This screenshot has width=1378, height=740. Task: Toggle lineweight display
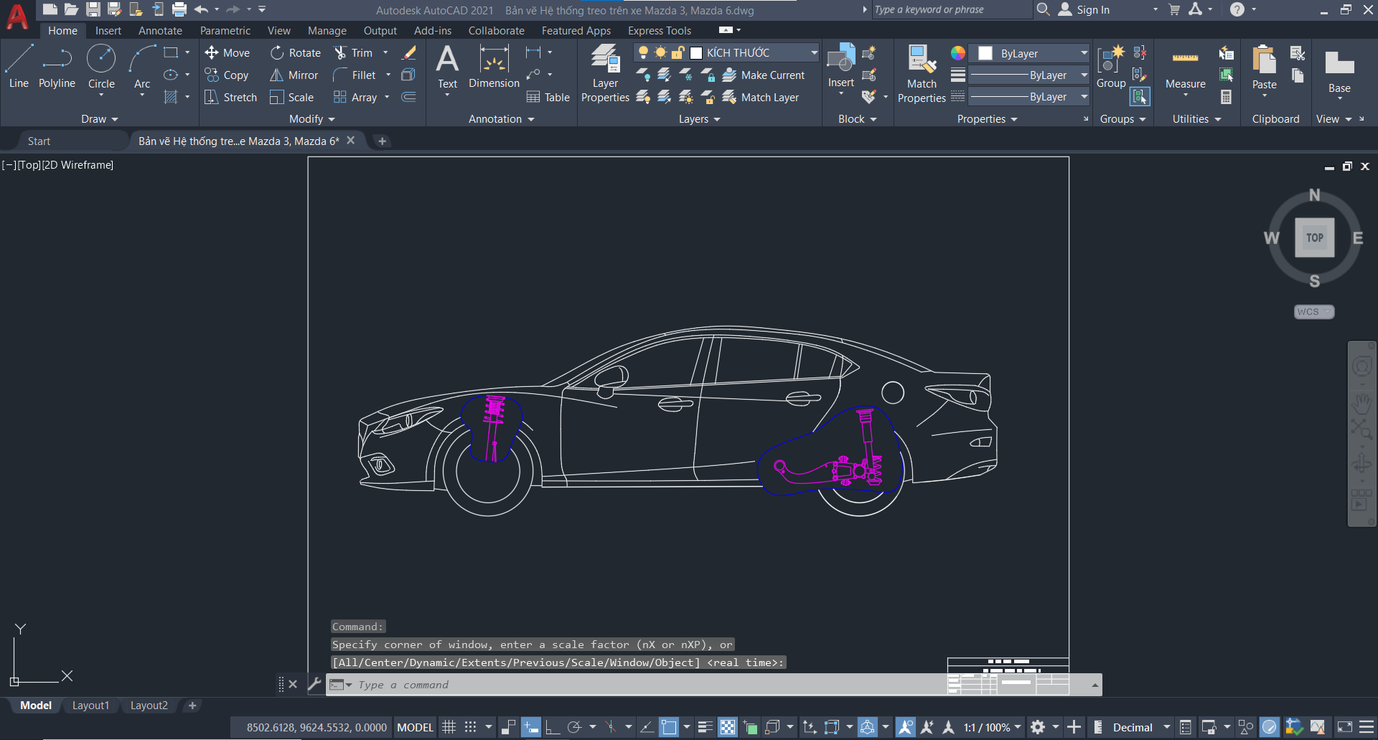[705, 727]
